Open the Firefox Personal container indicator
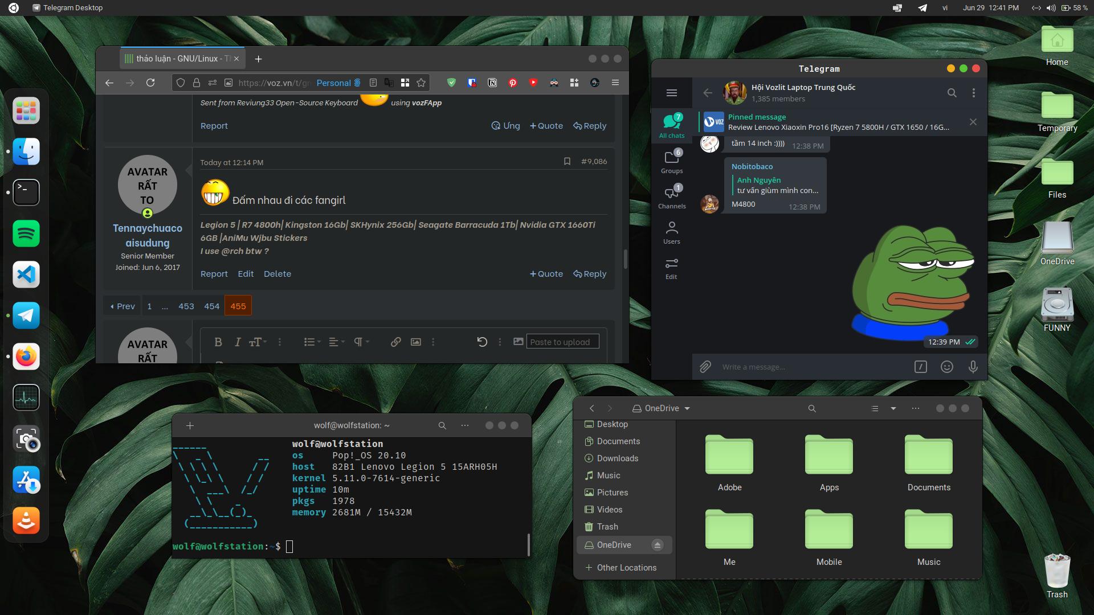Screen dimensions: 1094x615 338,83
